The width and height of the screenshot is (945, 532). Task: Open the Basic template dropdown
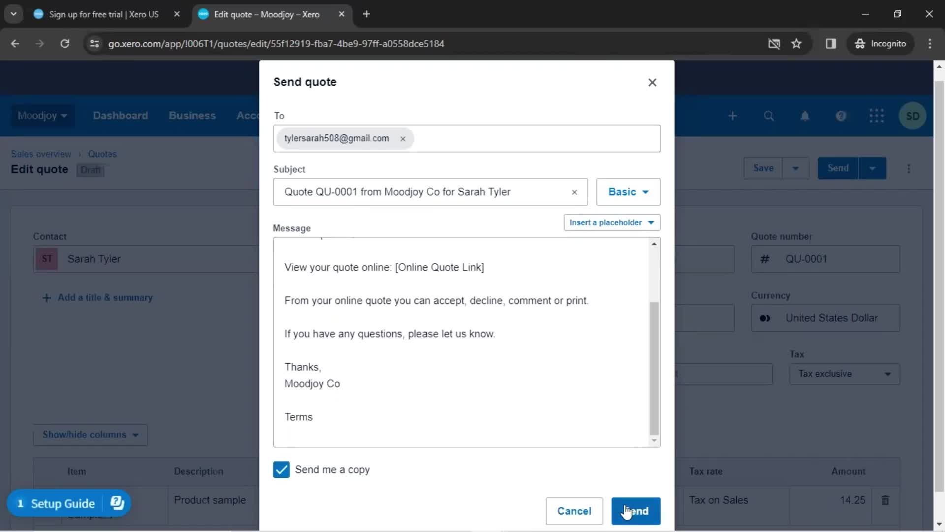coord(628,192)
